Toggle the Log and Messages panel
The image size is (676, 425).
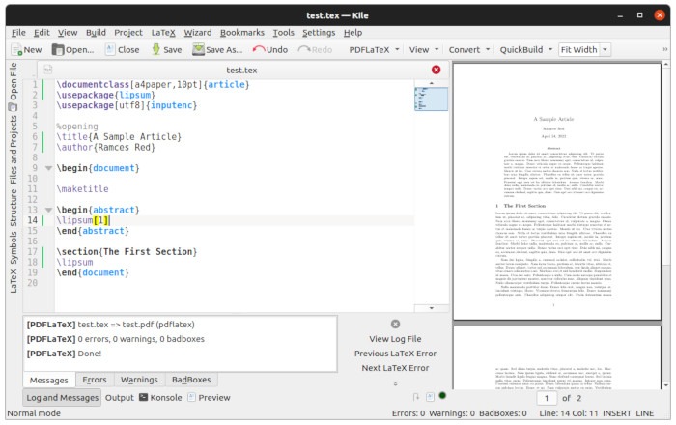(61, 397)
